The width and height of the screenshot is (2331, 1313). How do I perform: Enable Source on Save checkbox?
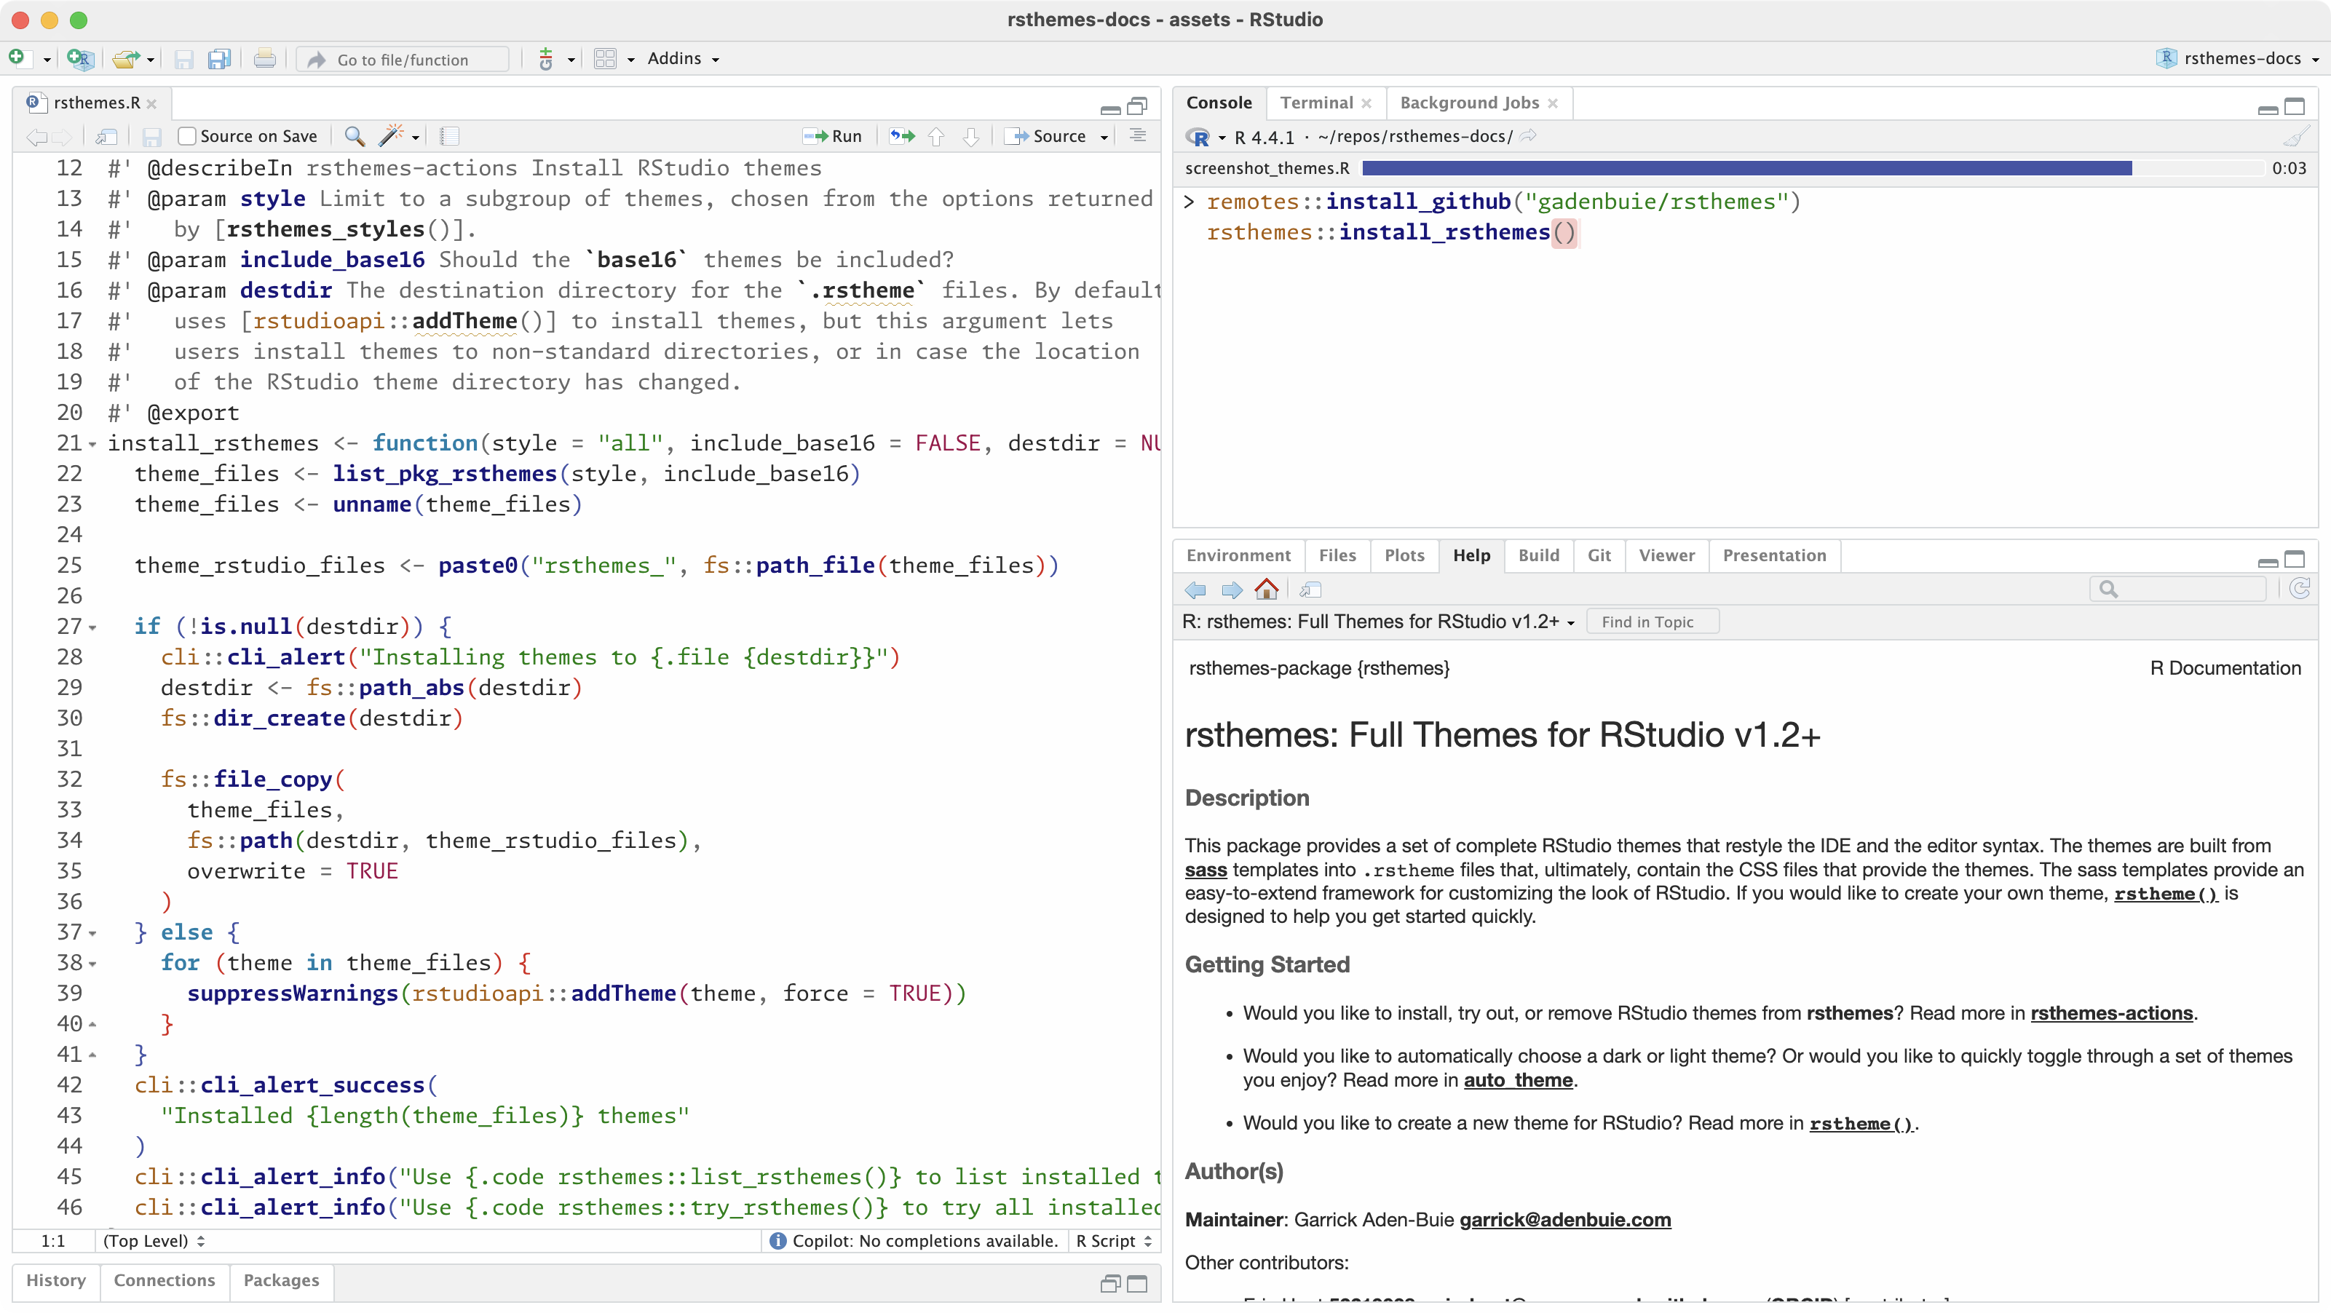click(187, 137)
